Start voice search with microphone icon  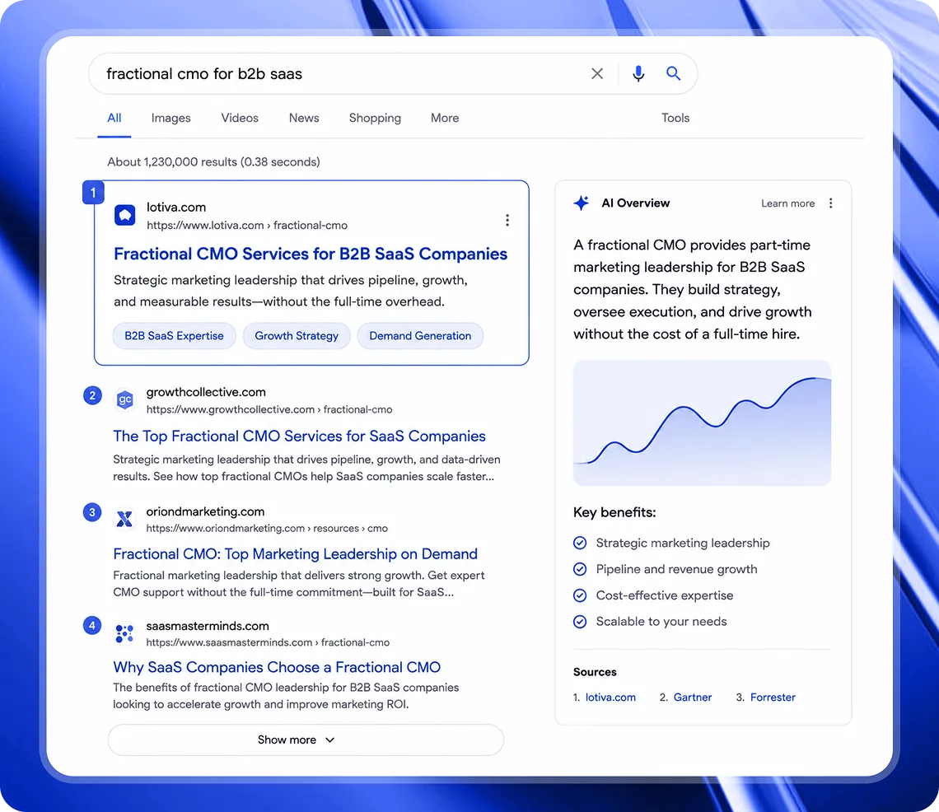pyautogui.click(x=638, y=73)
